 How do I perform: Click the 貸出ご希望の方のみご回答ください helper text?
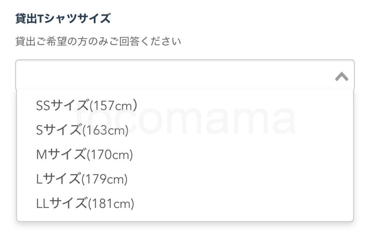point(98,42)
